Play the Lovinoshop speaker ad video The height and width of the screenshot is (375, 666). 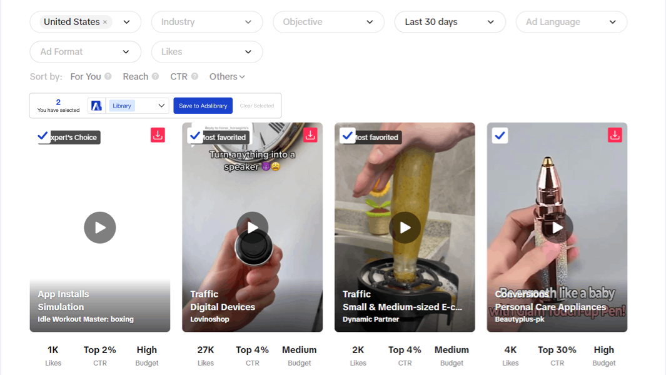(x=252, y=227)
